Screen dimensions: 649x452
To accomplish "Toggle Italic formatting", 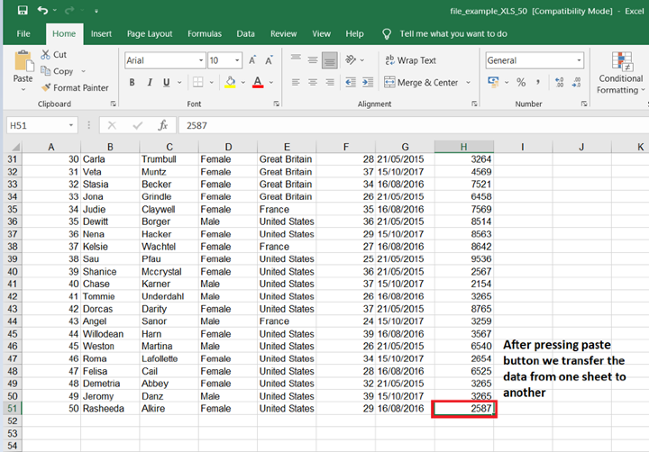I will click(151, 83).
